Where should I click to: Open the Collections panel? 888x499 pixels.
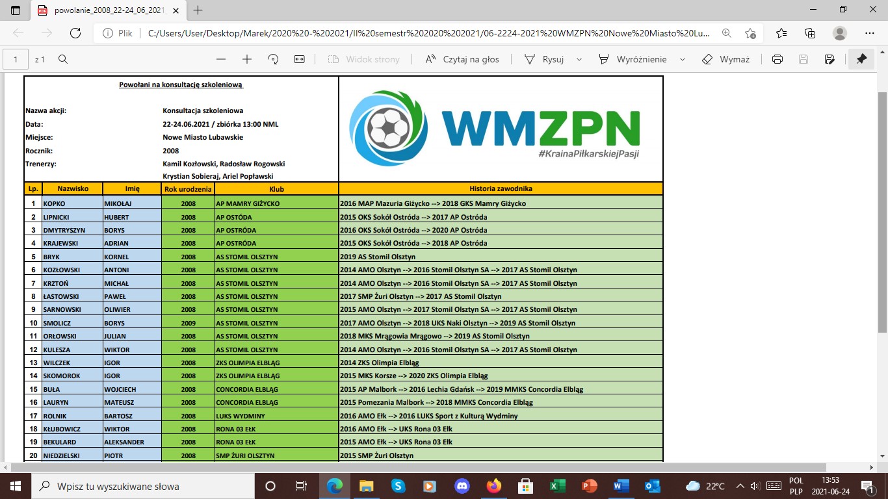pyautogui.click(x=810, y=33)
